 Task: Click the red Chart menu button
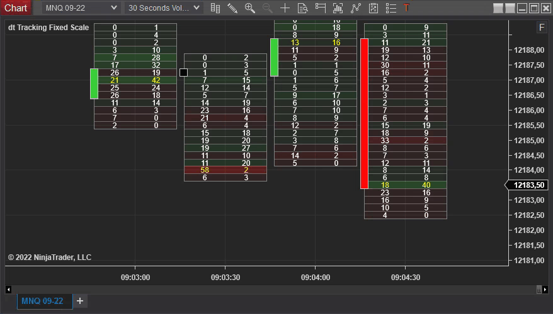pos(16,8)
